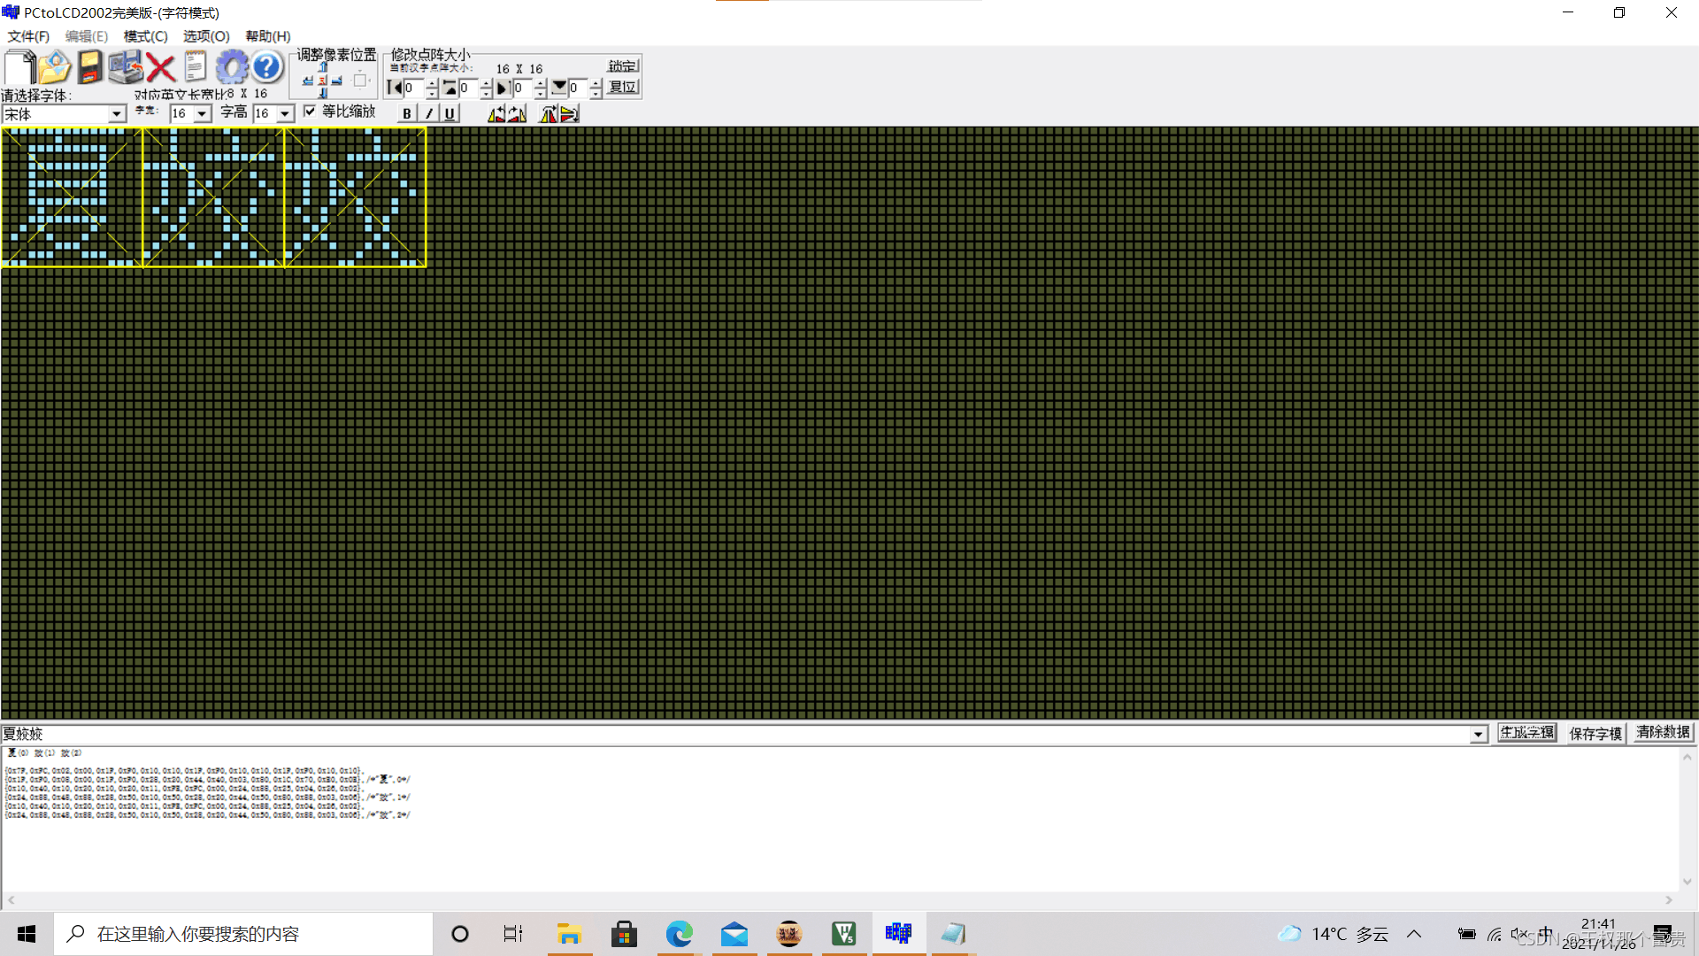This screenshot has height=956, width=1699.
Task: Open Cortana circle on taskbar
Action: 460,934
